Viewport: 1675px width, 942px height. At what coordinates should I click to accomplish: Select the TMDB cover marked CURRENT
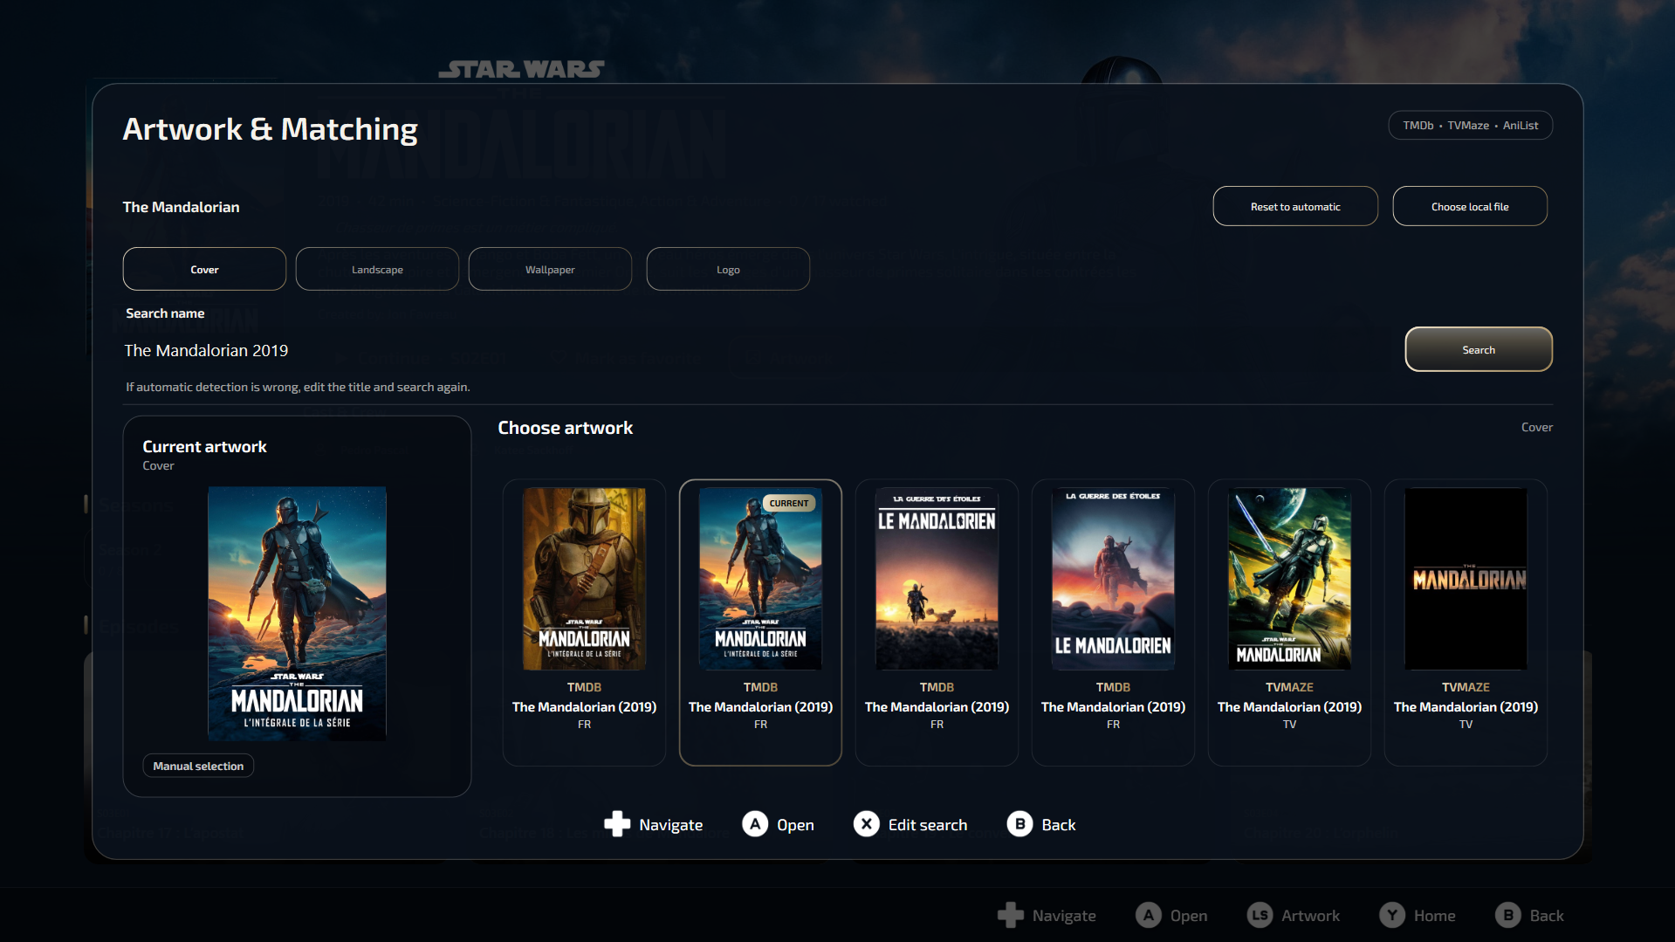pos(760,622)
